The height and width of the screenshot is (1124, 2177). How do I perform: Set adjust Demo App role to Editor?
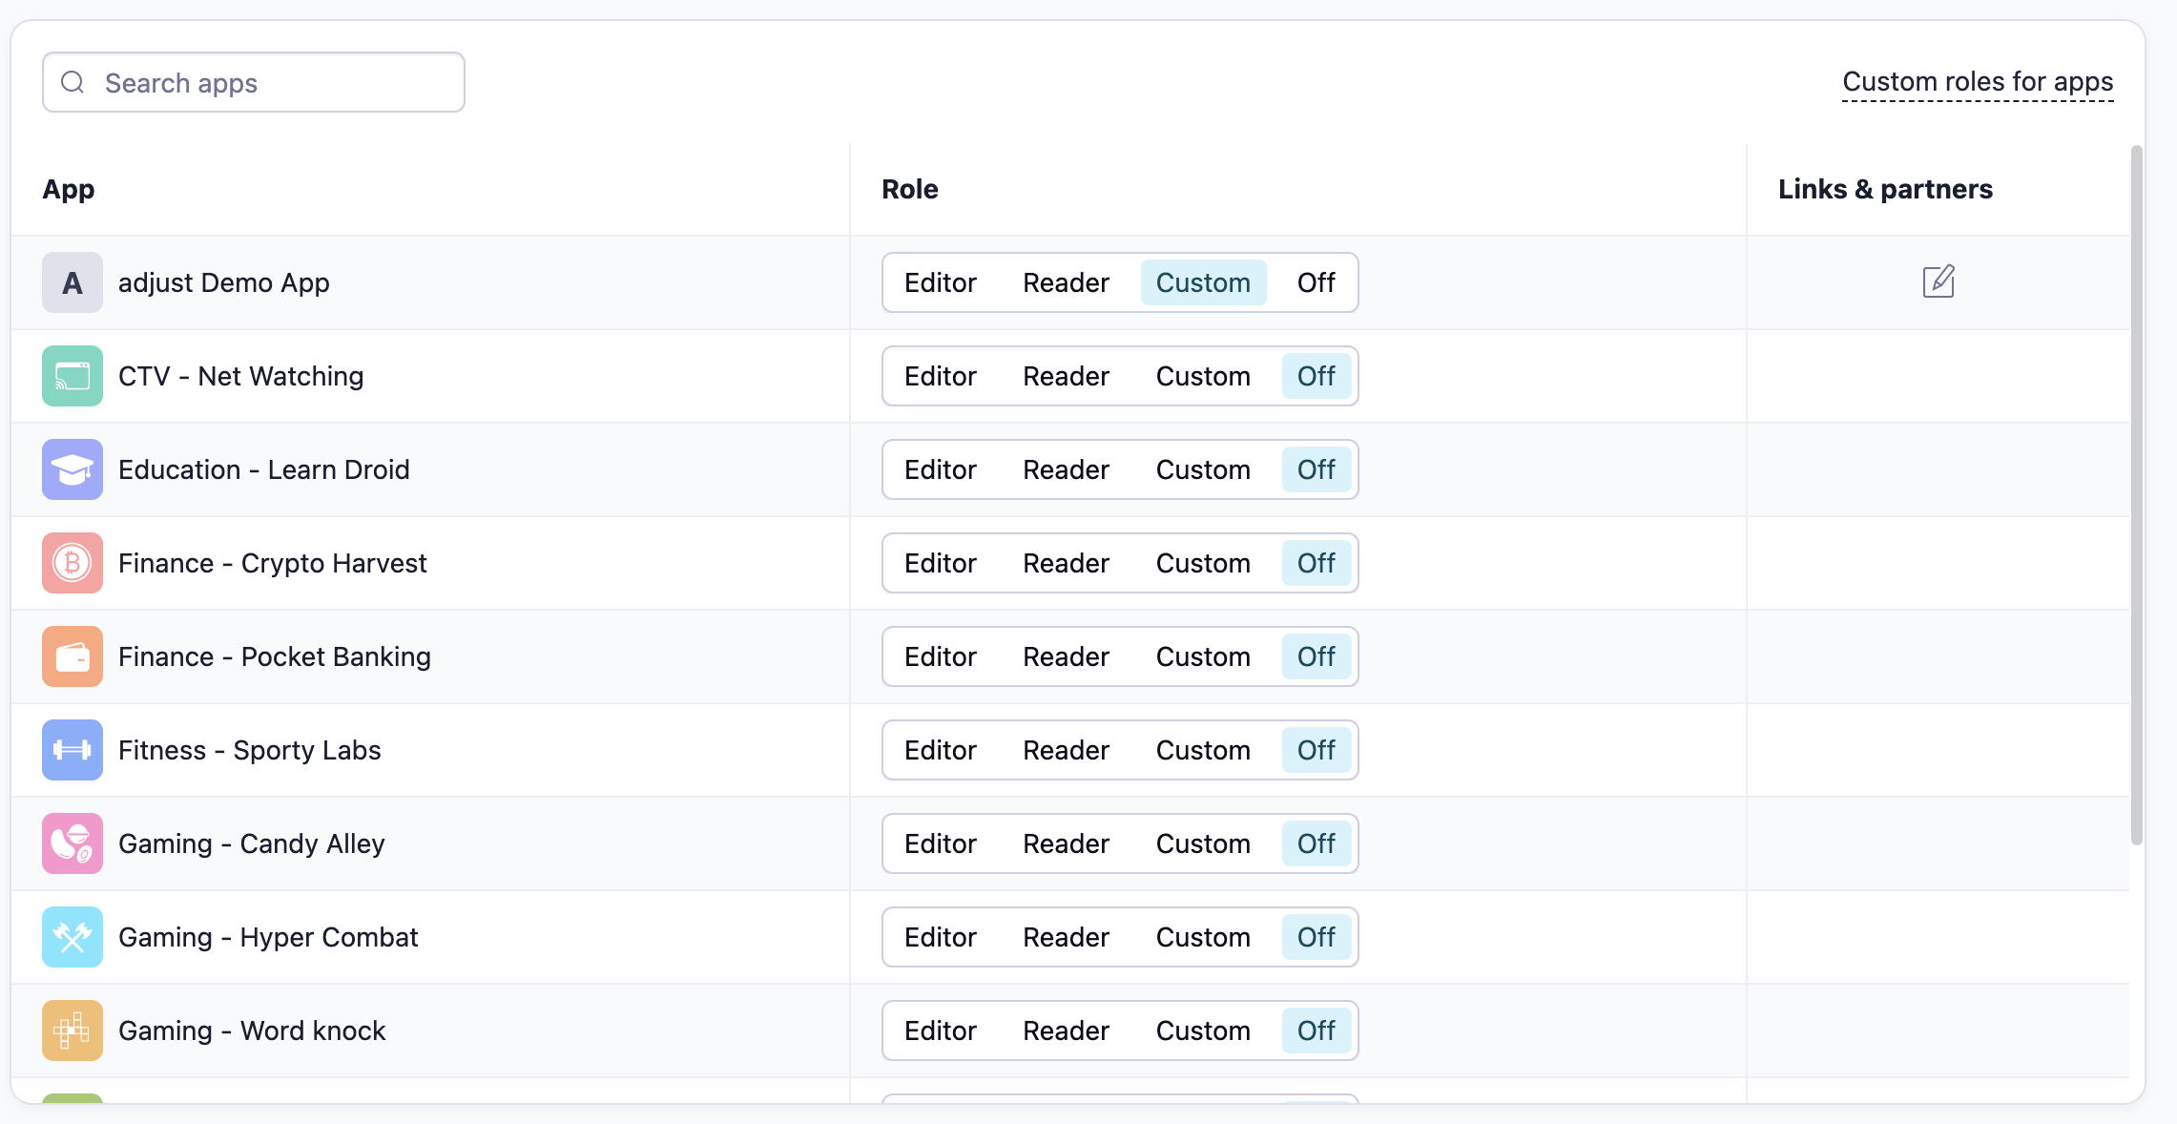click(x=940, y=282)
